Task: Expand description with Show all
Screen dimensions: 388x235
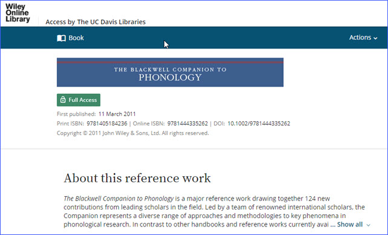Action: point(350,224)
